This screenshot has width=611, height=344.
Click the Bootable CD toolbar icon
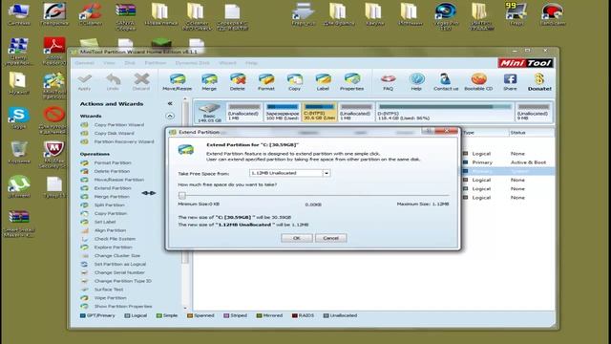click(478, 82)
